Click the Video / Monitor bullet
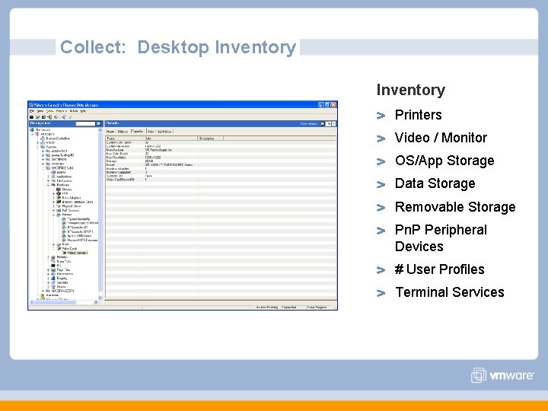 click(441, 137)
